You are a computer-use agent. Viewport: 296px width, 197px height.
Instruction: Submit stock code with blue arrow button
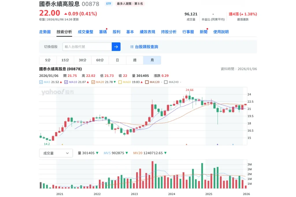[x=116, y=47]
